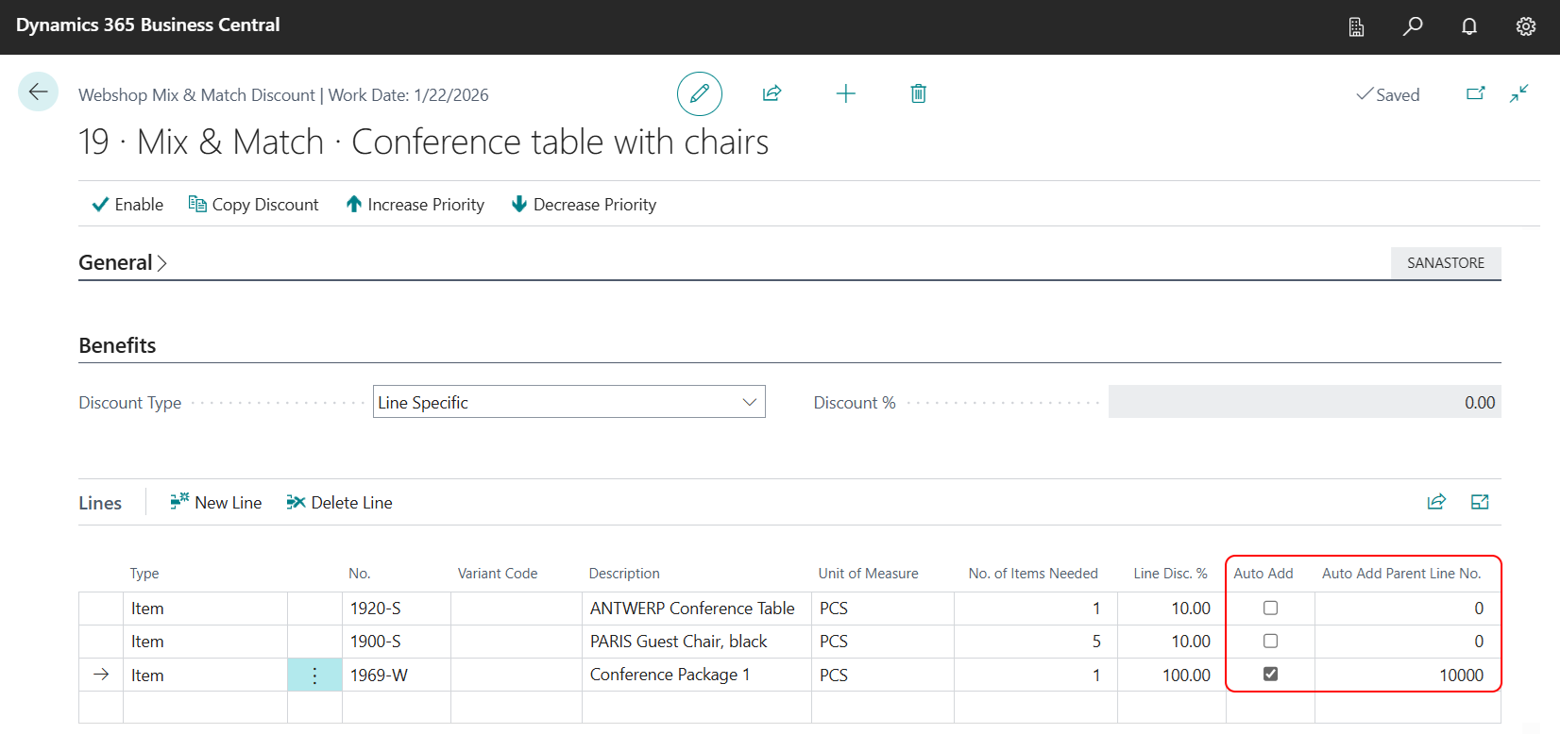Click the Discount % field
Image resolution: width=1560 pixels, height=734 pixels.
[x=1304, y=402]
